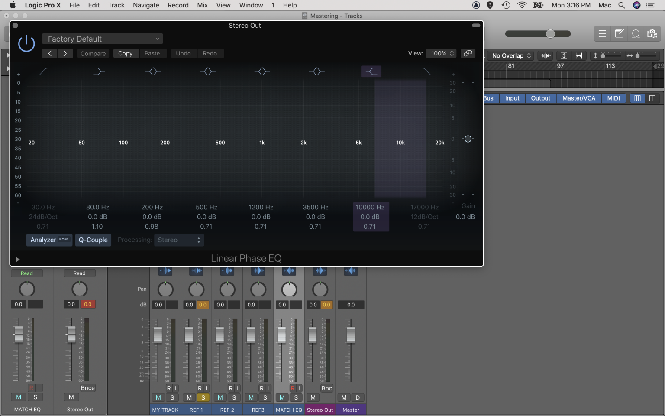Click the link icon beside the View control
Viewport: 665px width, 416px height.
pyautogui.click(x=468, y=53)
